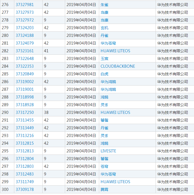This screenshot has width=194, height=195.
Task: Click the 朱雀 trademark name link
Action: pyautogui.click(x=104, y=5)
